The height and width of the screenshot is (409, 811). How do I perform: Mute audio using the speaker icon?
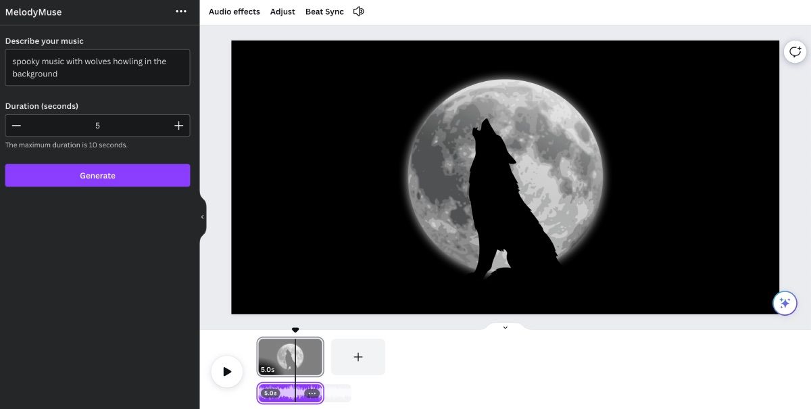358,11
